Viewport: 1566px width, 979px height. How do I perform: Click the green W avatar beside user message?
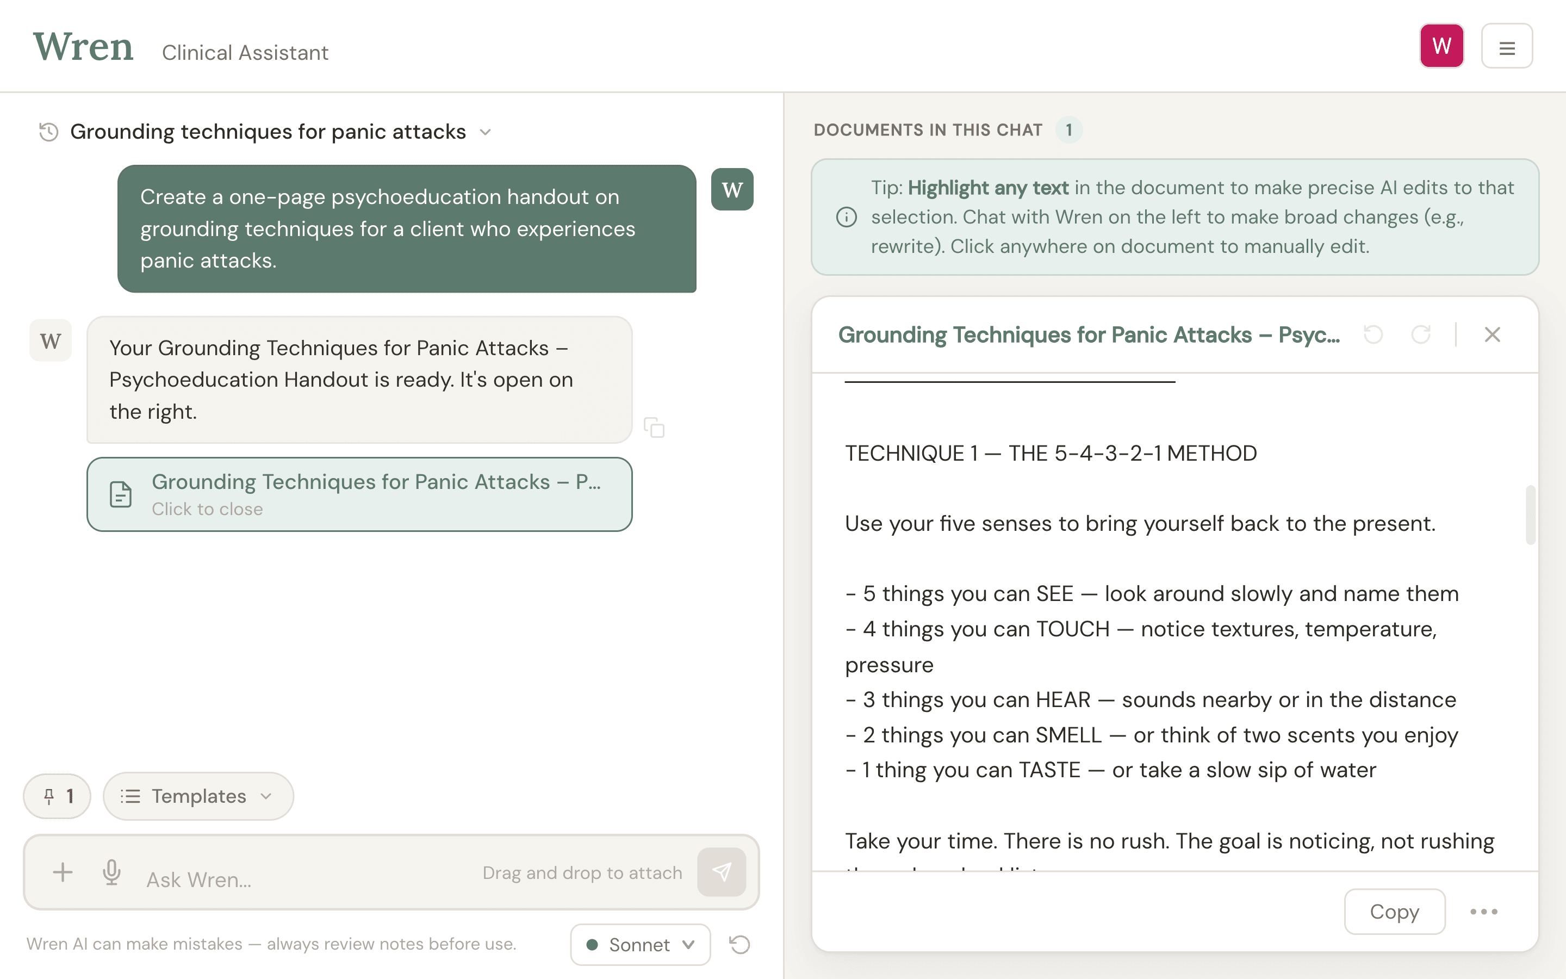732,189
